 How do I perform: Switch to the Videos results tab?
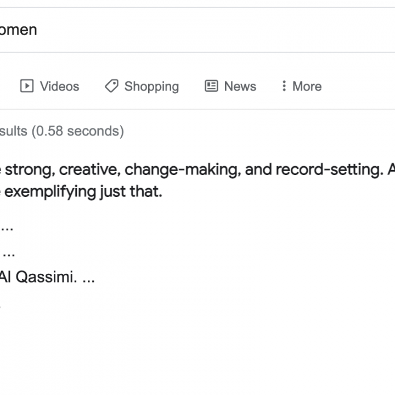[59, 86]
